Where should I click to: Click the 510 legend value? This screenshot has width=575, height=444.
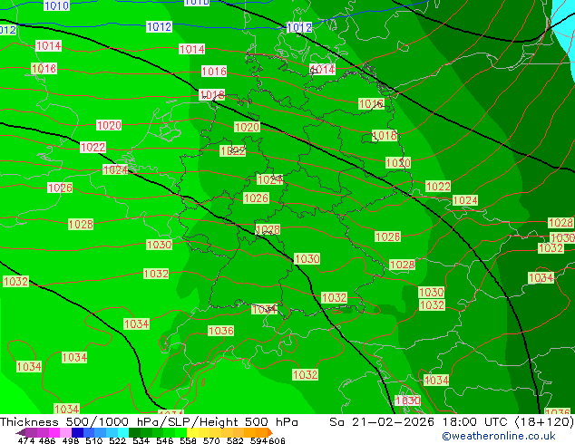[x=94, y=440]
